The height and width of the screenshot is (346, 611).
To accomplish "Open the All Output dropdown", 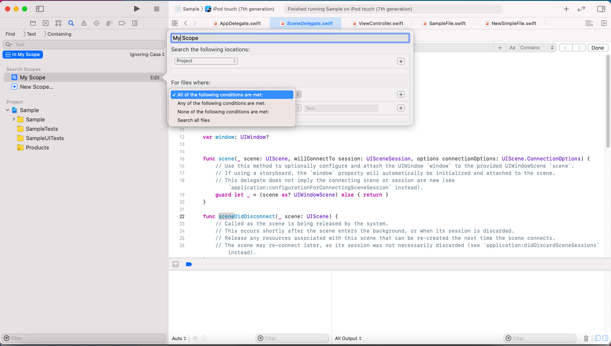I will (x=348, y=338).
